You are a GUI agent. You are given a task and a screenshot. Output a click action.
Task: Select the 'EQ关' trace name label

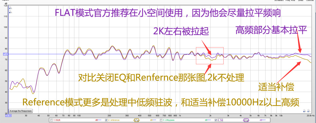tap(57, 120)
